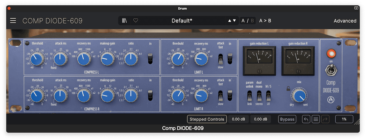Copy settings using A > B
The height and width of the screenshot is (140, 366).
(x=265, y=21)
